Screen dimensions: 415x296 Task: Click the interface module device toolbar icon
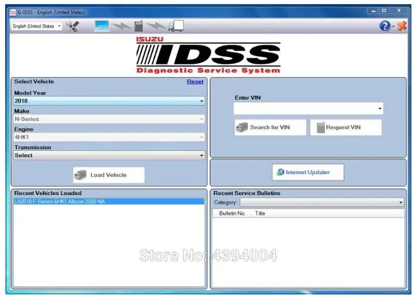pyautogui.click(x=139, y=26)
